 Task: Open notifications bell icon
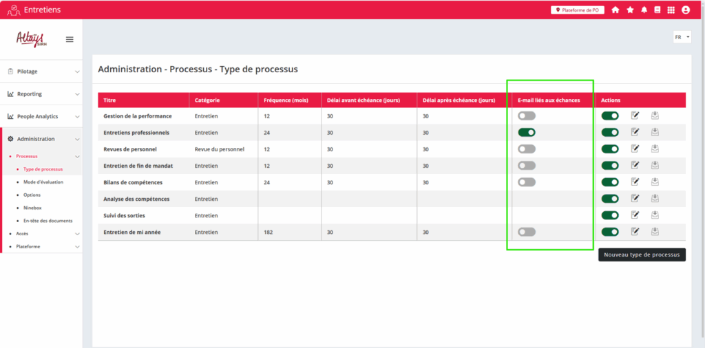point(644,10)
